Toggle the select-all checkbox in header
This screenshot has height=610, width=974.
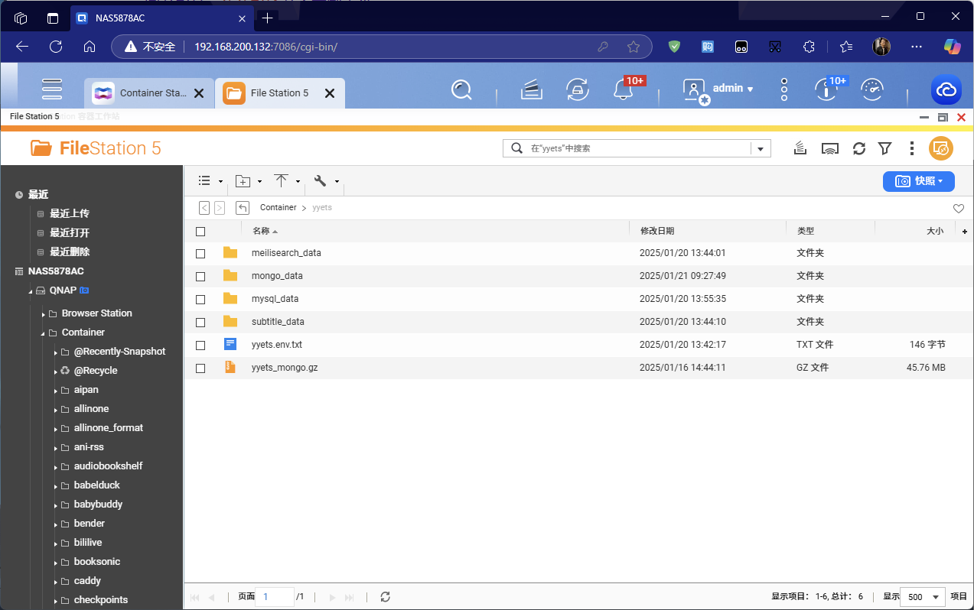click(200, 231)
